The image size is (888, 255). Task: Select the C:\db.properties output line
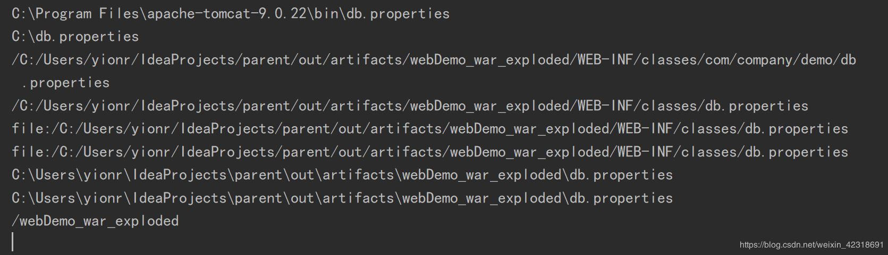pos(75,37)
